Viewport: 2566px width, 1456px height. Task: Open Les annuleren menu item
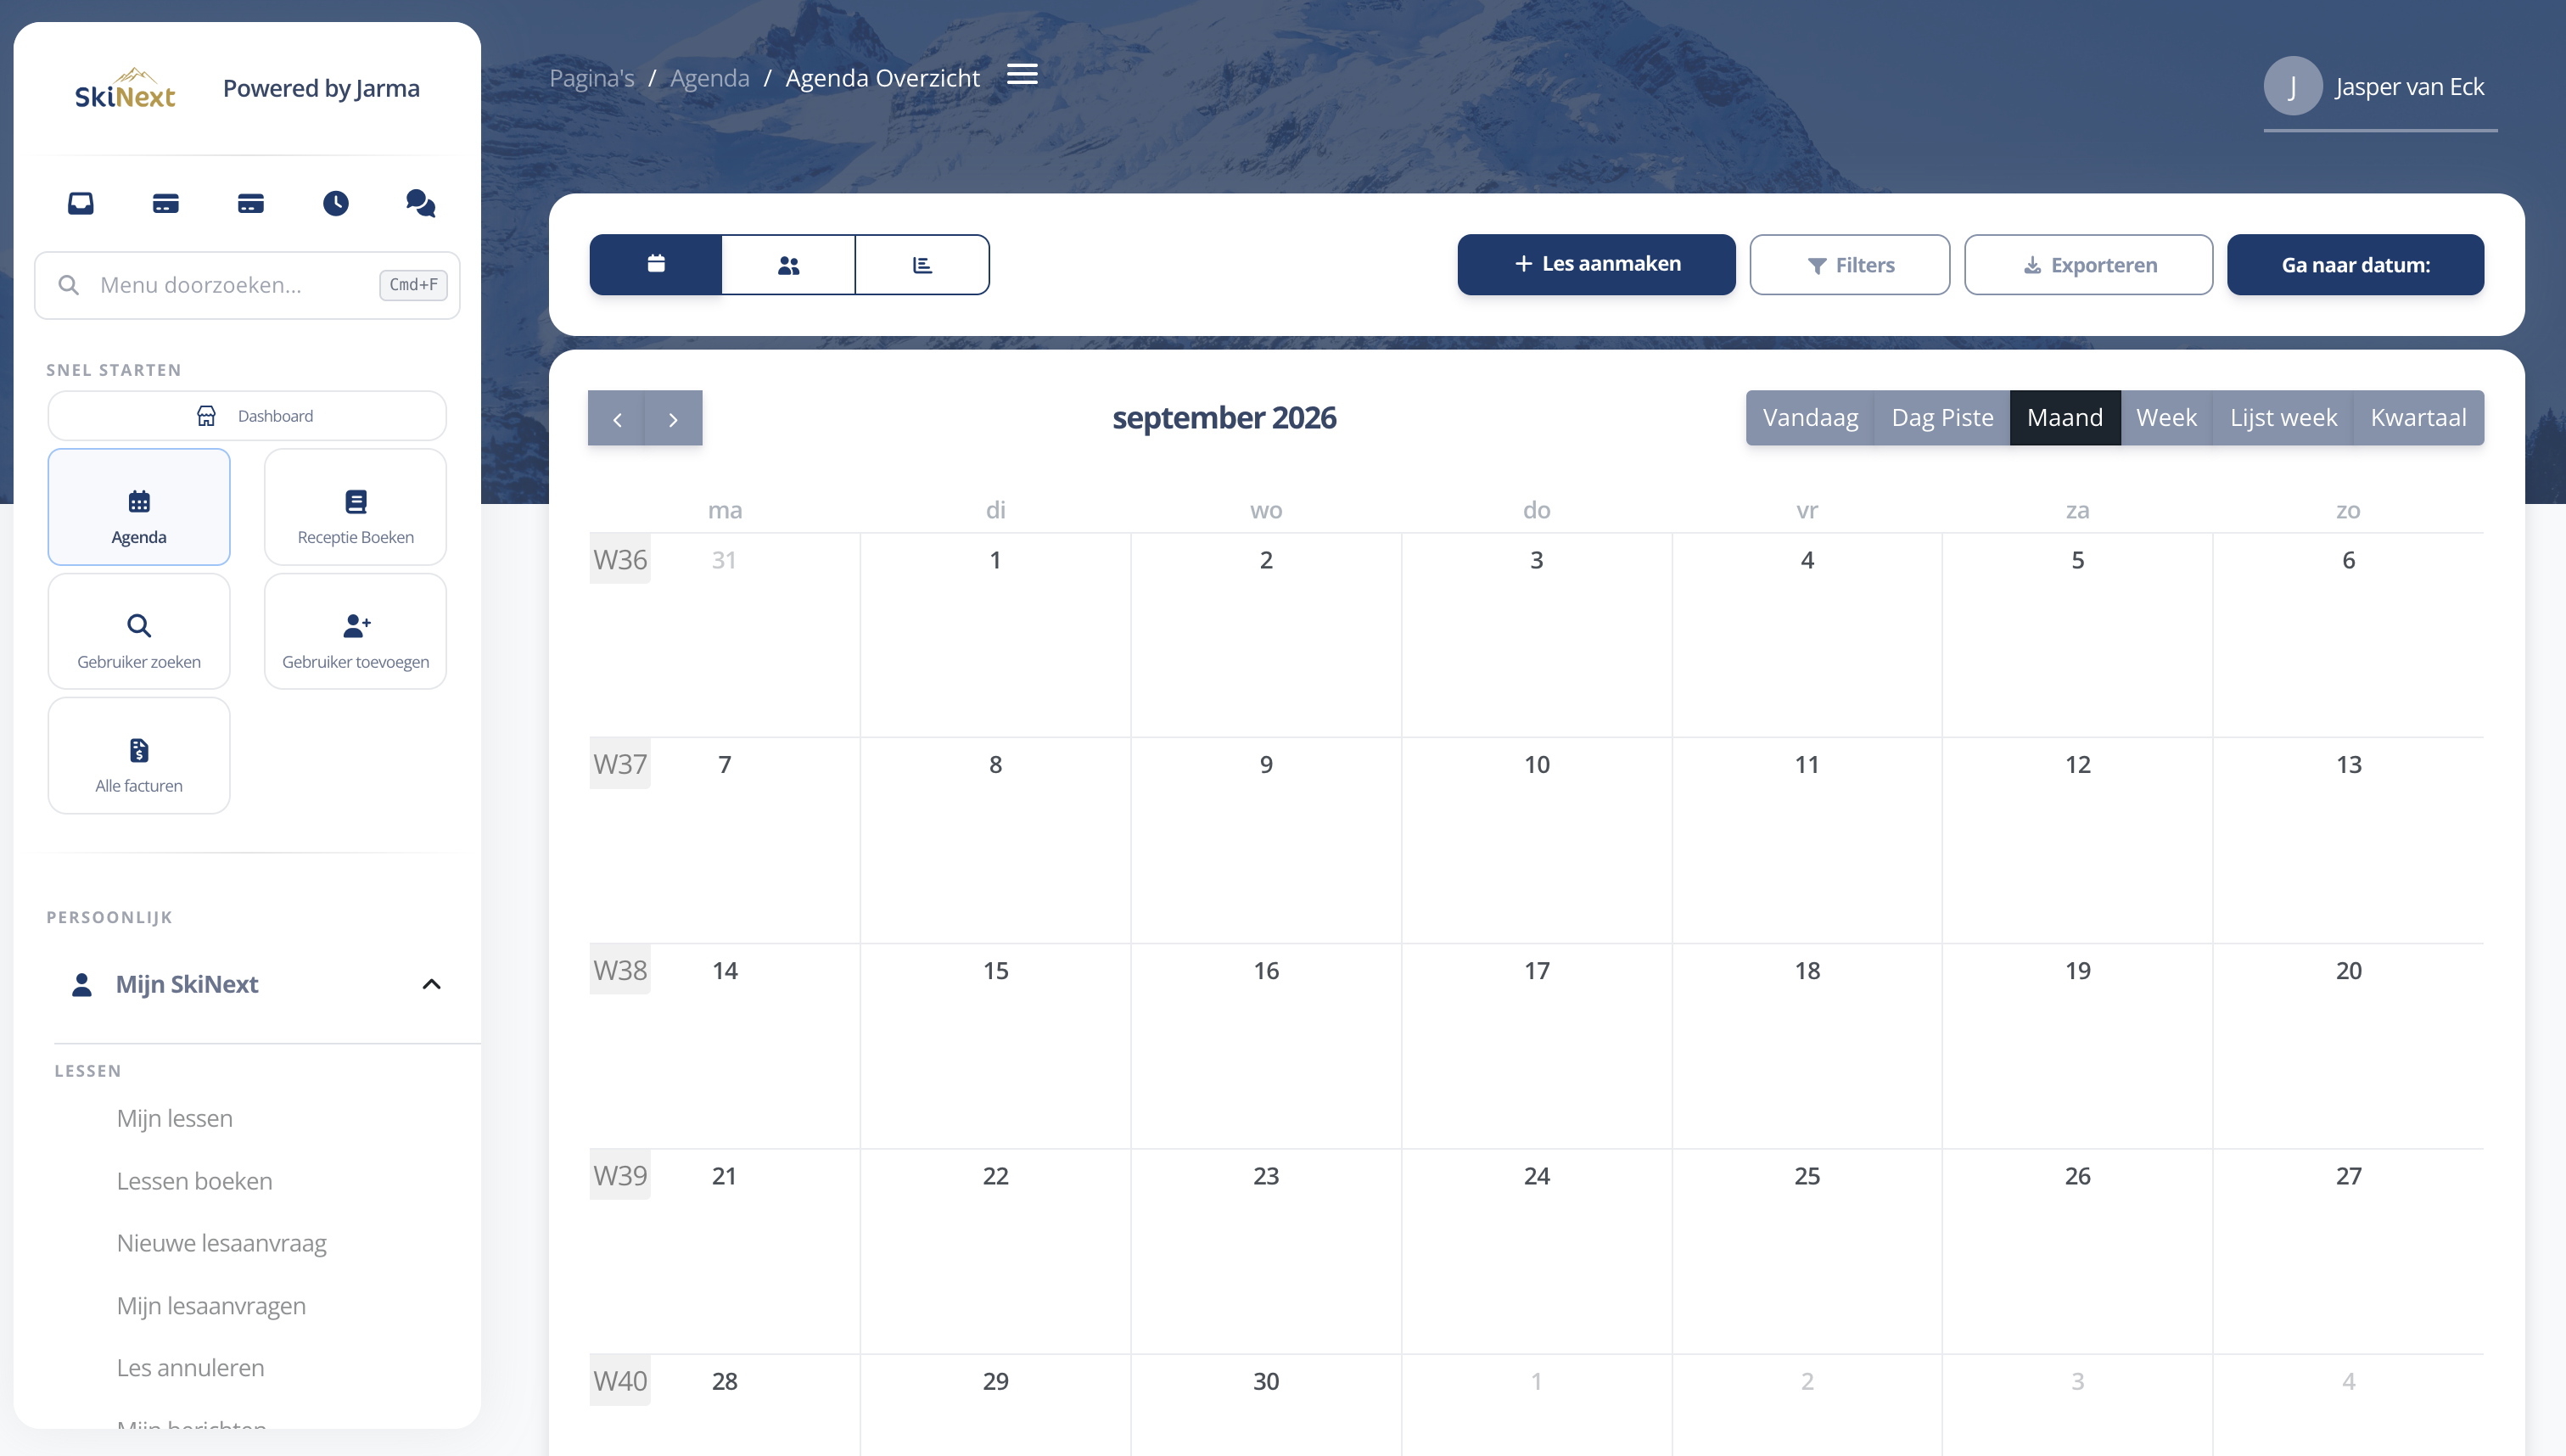pos(191,1367)
